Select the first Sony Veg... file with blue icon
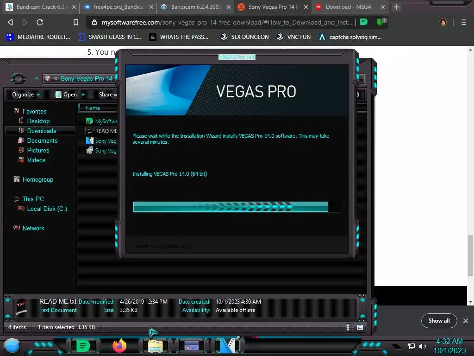Image resolution: width=474 pixels, height=356 pixels. 101,141
